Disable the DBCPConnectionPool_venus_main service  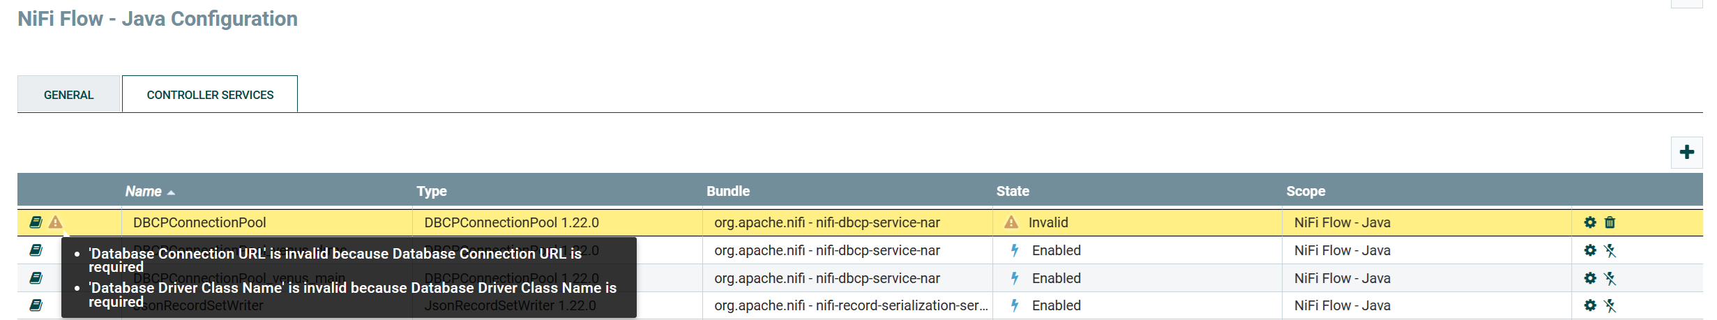click(1610, 278)
